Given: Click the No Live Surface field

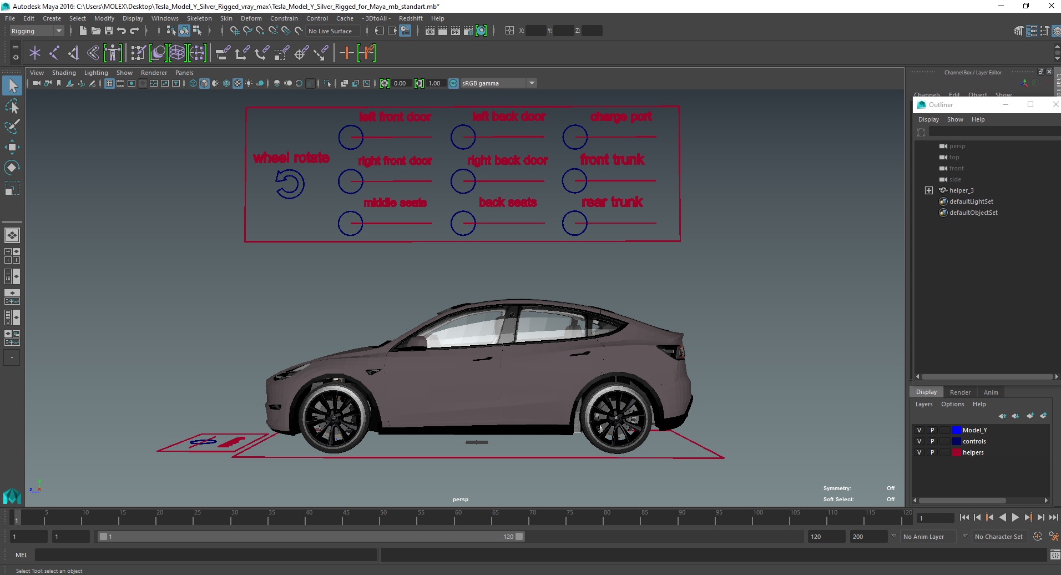Looking at the screenshot, I should pos(334,31).
